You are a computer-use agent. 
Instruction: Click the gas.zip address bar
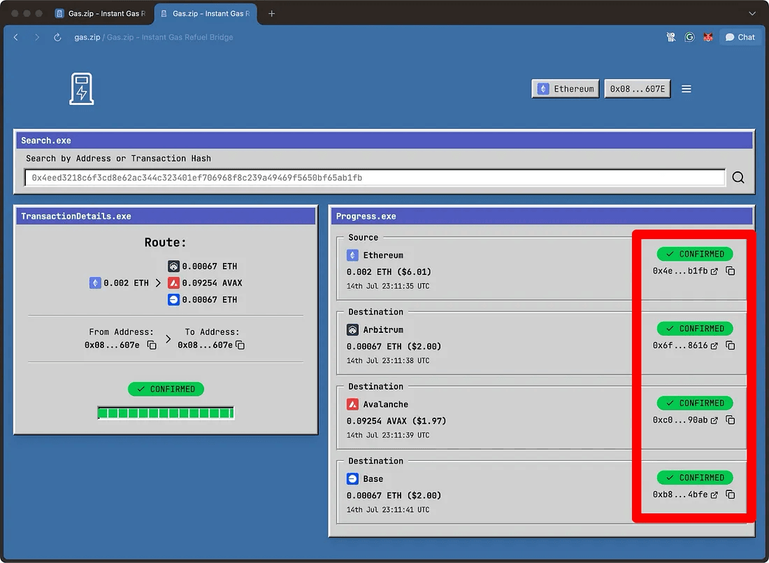(x=154, y=37)
